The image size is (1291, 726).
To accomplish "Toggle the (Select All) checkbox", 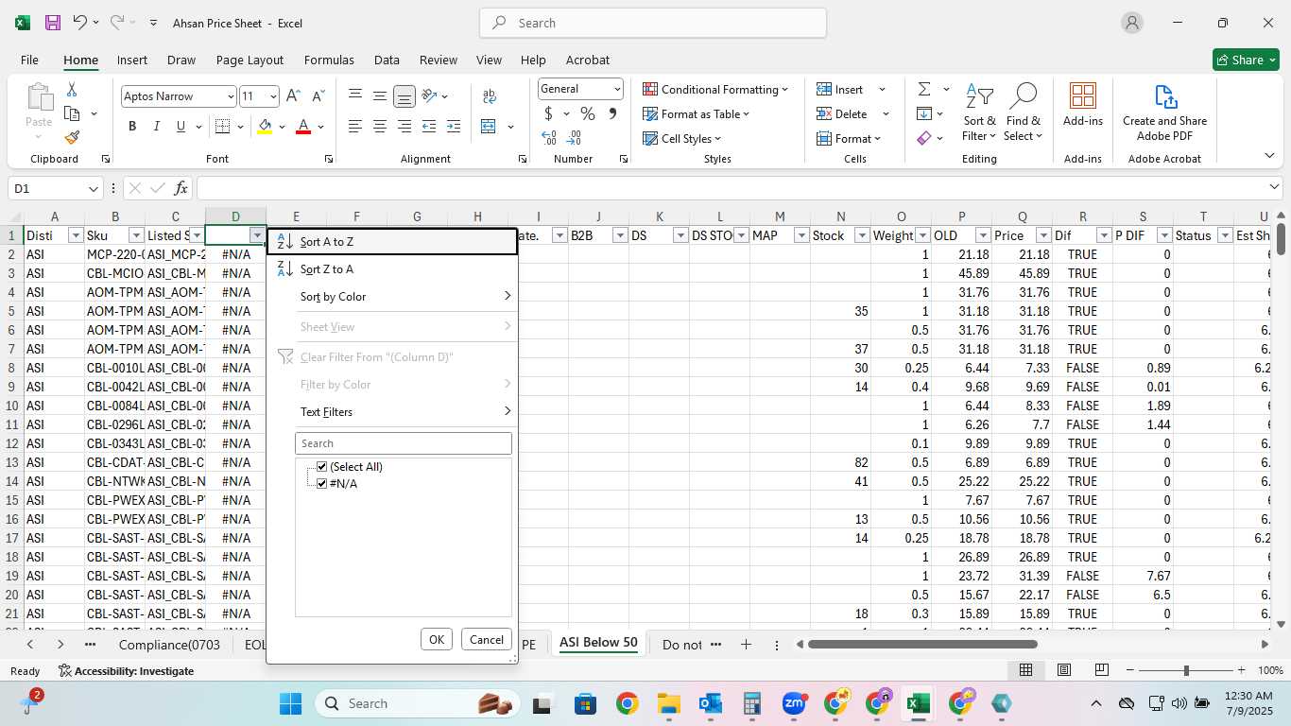I will (322, 467).
